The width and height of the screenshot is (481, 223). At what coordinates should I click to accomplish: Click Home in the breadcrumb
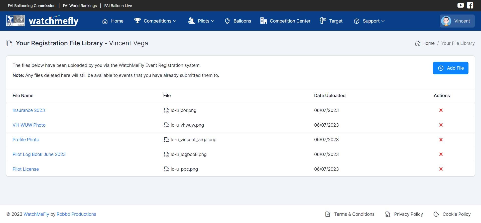(428, 43)
